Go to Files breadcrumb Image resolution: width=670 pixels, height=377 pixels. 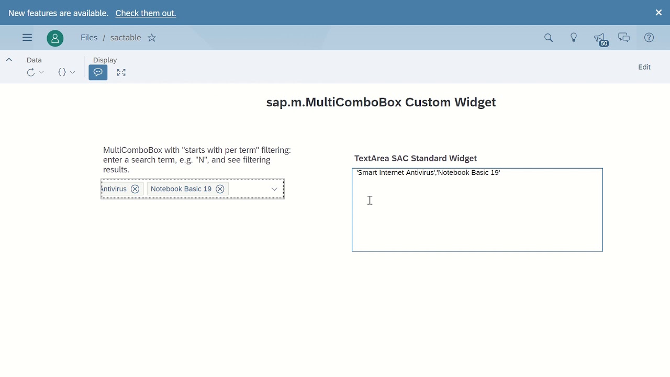point(89,38)
